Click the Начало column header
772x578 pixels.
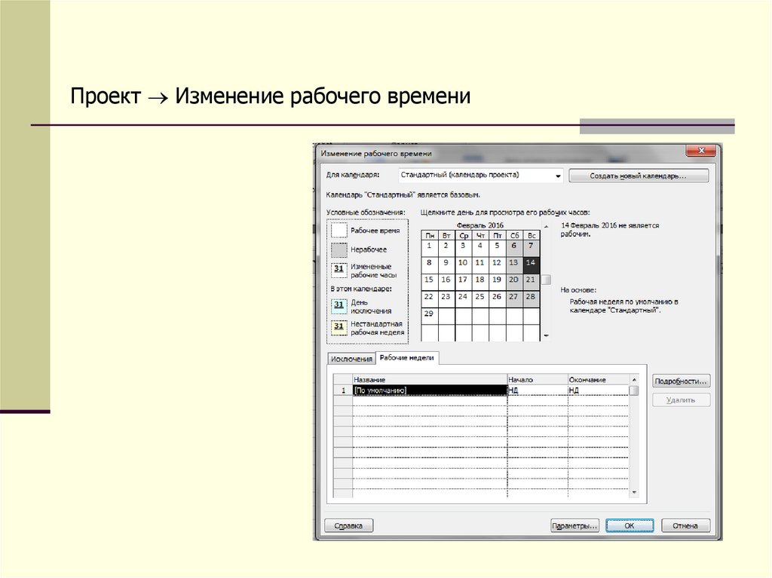tap(538, 380)
